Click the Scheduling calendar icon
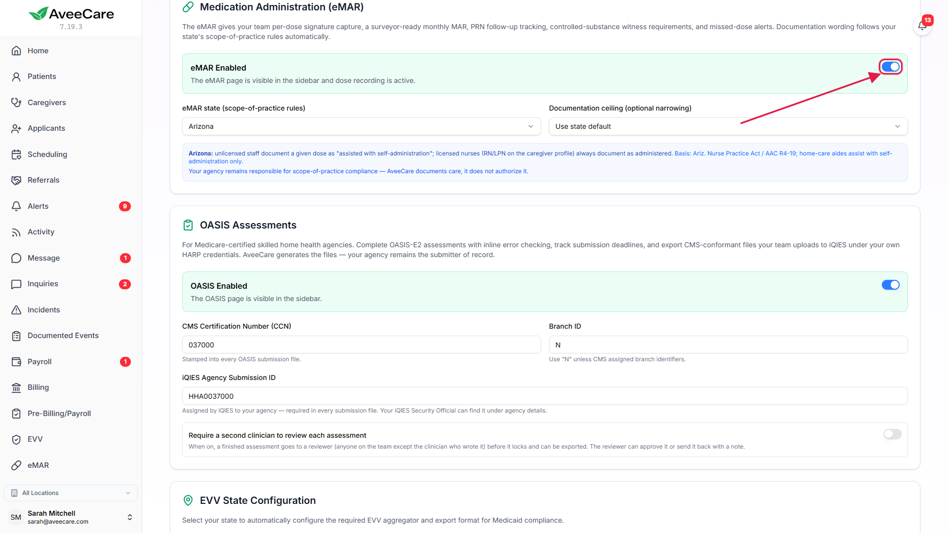Screen dimensions: 948x533 point(16,154)
